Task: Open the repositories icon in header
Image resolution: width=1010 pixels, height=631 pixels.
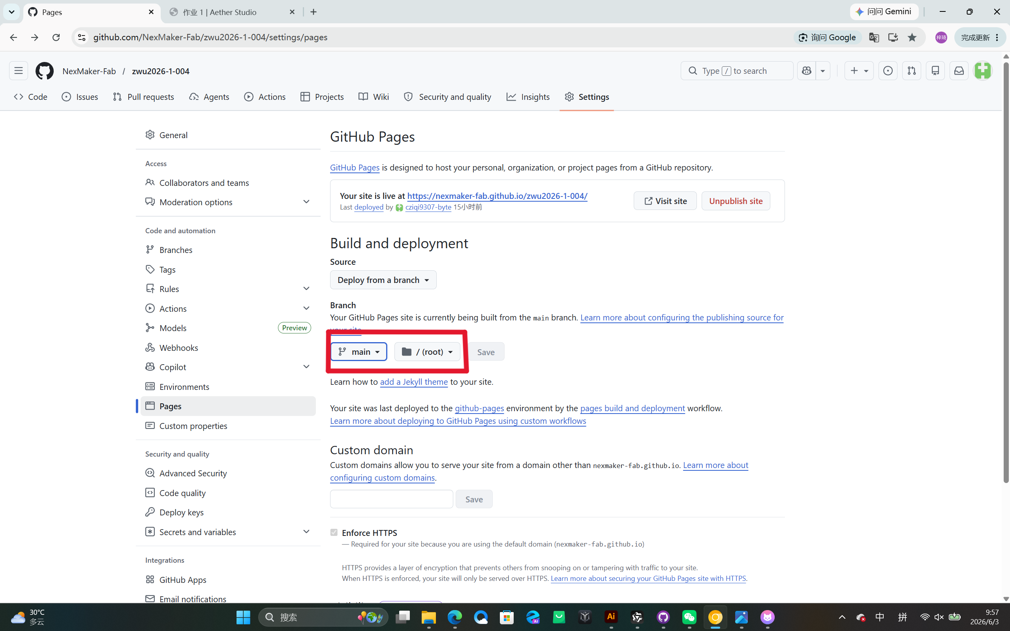Action: 935,71
